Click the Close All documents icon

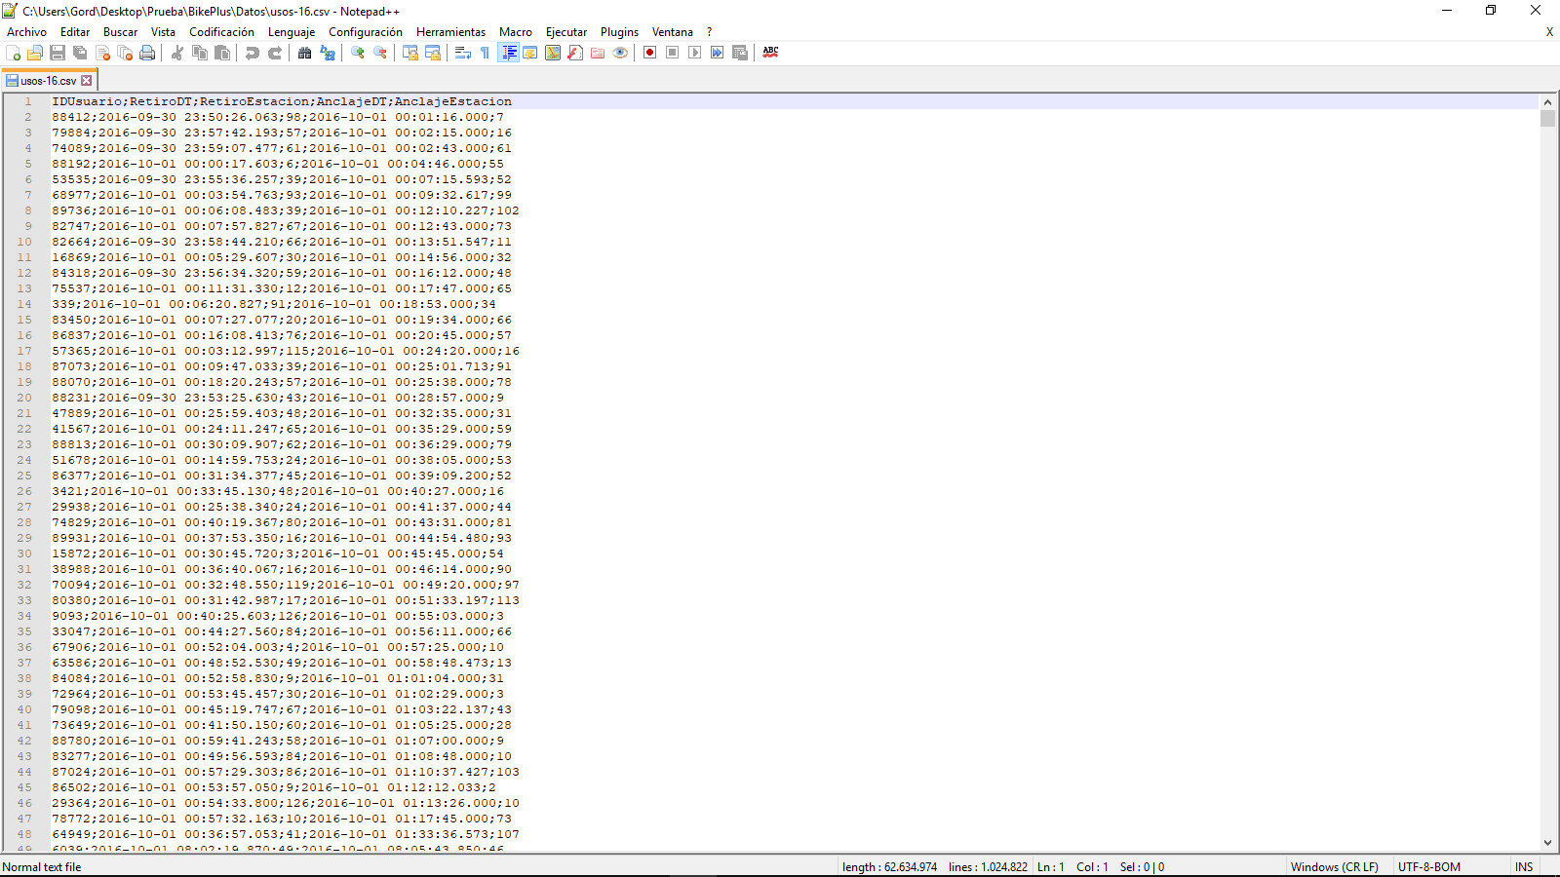pyautogui.click(x=125, y=53)
